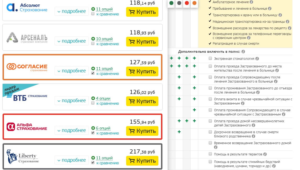
Task: Buy Liberty policy for 217,38 руб
Action: tap(142, 161)
